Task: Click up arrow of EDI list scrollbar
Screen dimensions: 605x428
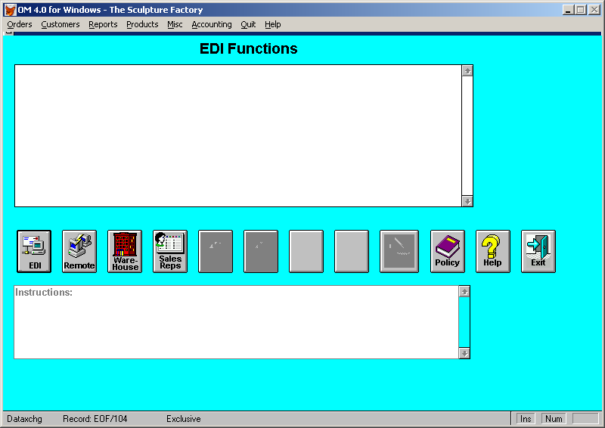Action: click(467, 70)
